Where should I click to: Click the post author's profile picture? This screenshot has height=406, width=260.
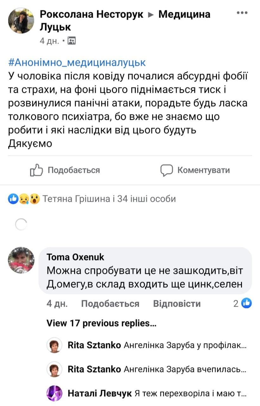[21, 21]
